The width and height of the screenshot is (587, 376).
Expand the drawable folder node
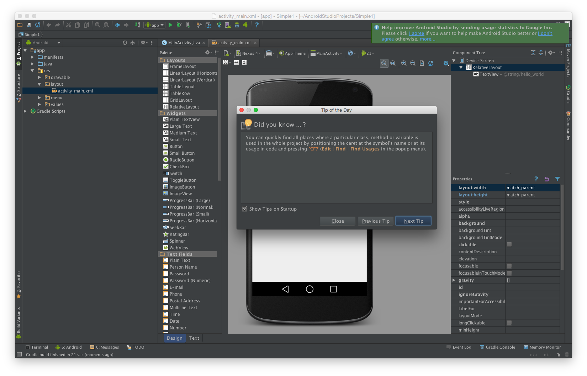[39, 77]
